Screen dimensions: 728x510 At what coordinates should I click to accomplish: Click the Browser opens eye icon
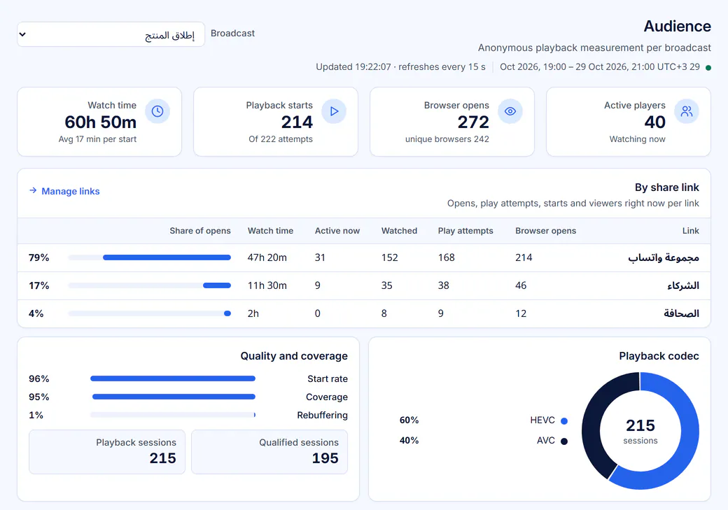tap(510, 111)
